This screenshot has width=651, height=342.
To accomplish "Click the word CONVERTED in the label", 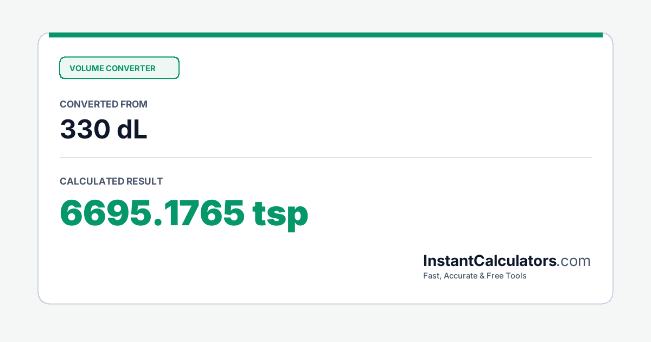I will [90, 104].
